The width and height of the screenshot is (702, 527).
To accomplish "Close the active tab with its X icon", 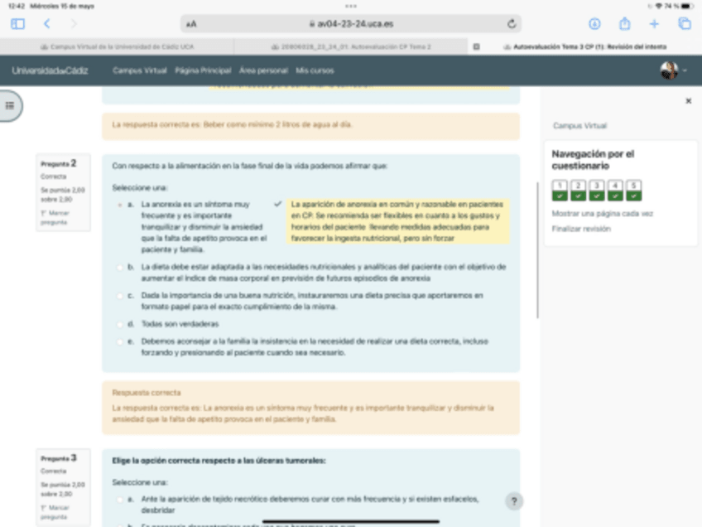I will tap(476, 46).
